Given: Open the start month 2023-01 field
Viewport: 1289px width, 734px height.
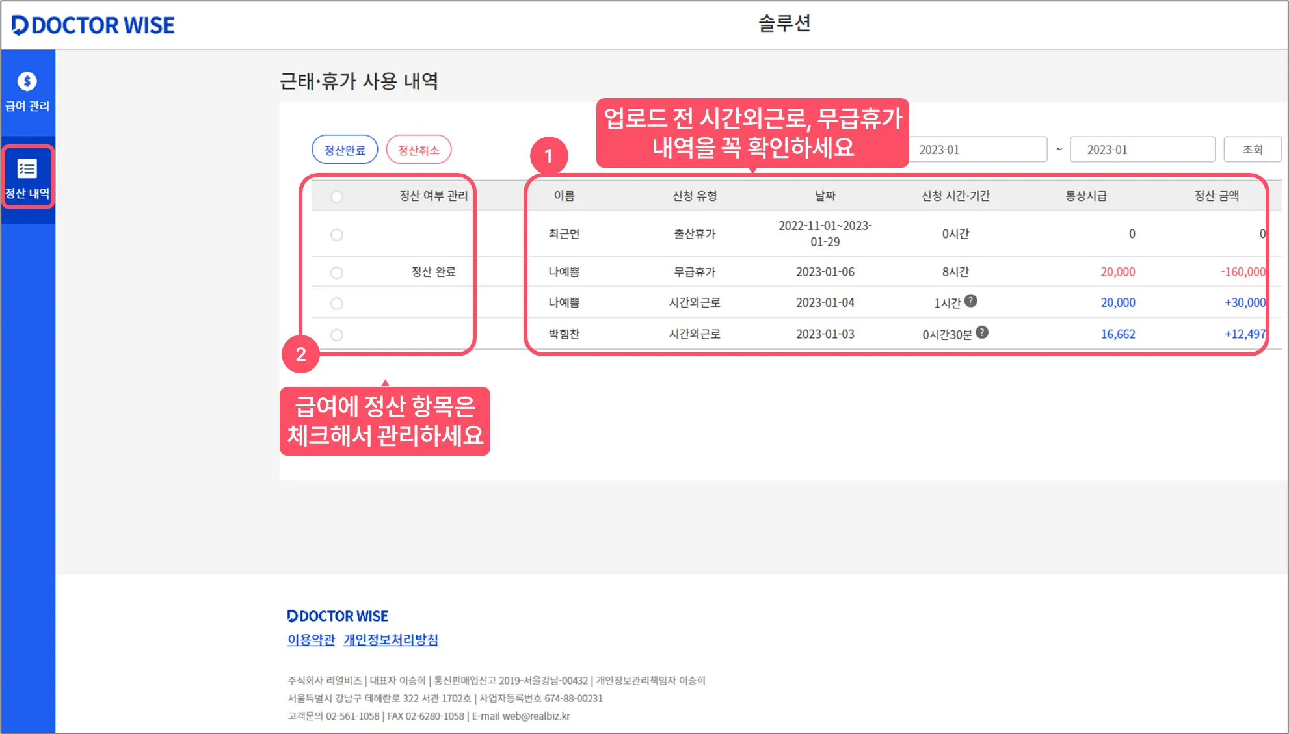Looking at the screenshot, I should [976, 150].
